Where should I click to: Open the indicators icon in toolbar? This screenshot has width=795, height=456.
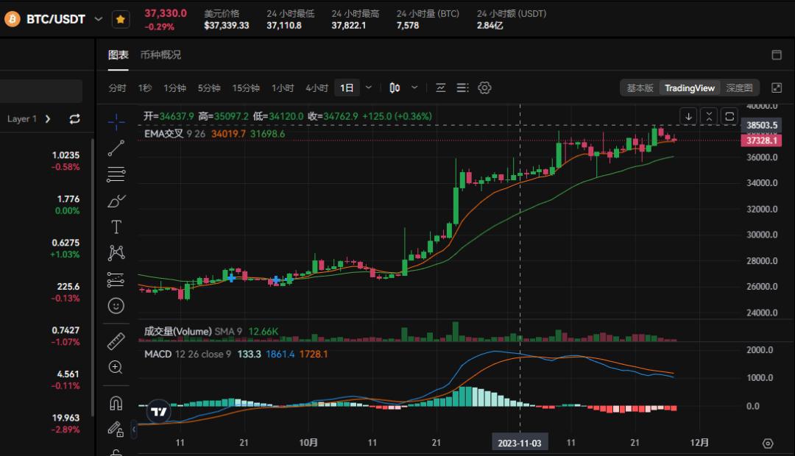[x=441, y=88]
